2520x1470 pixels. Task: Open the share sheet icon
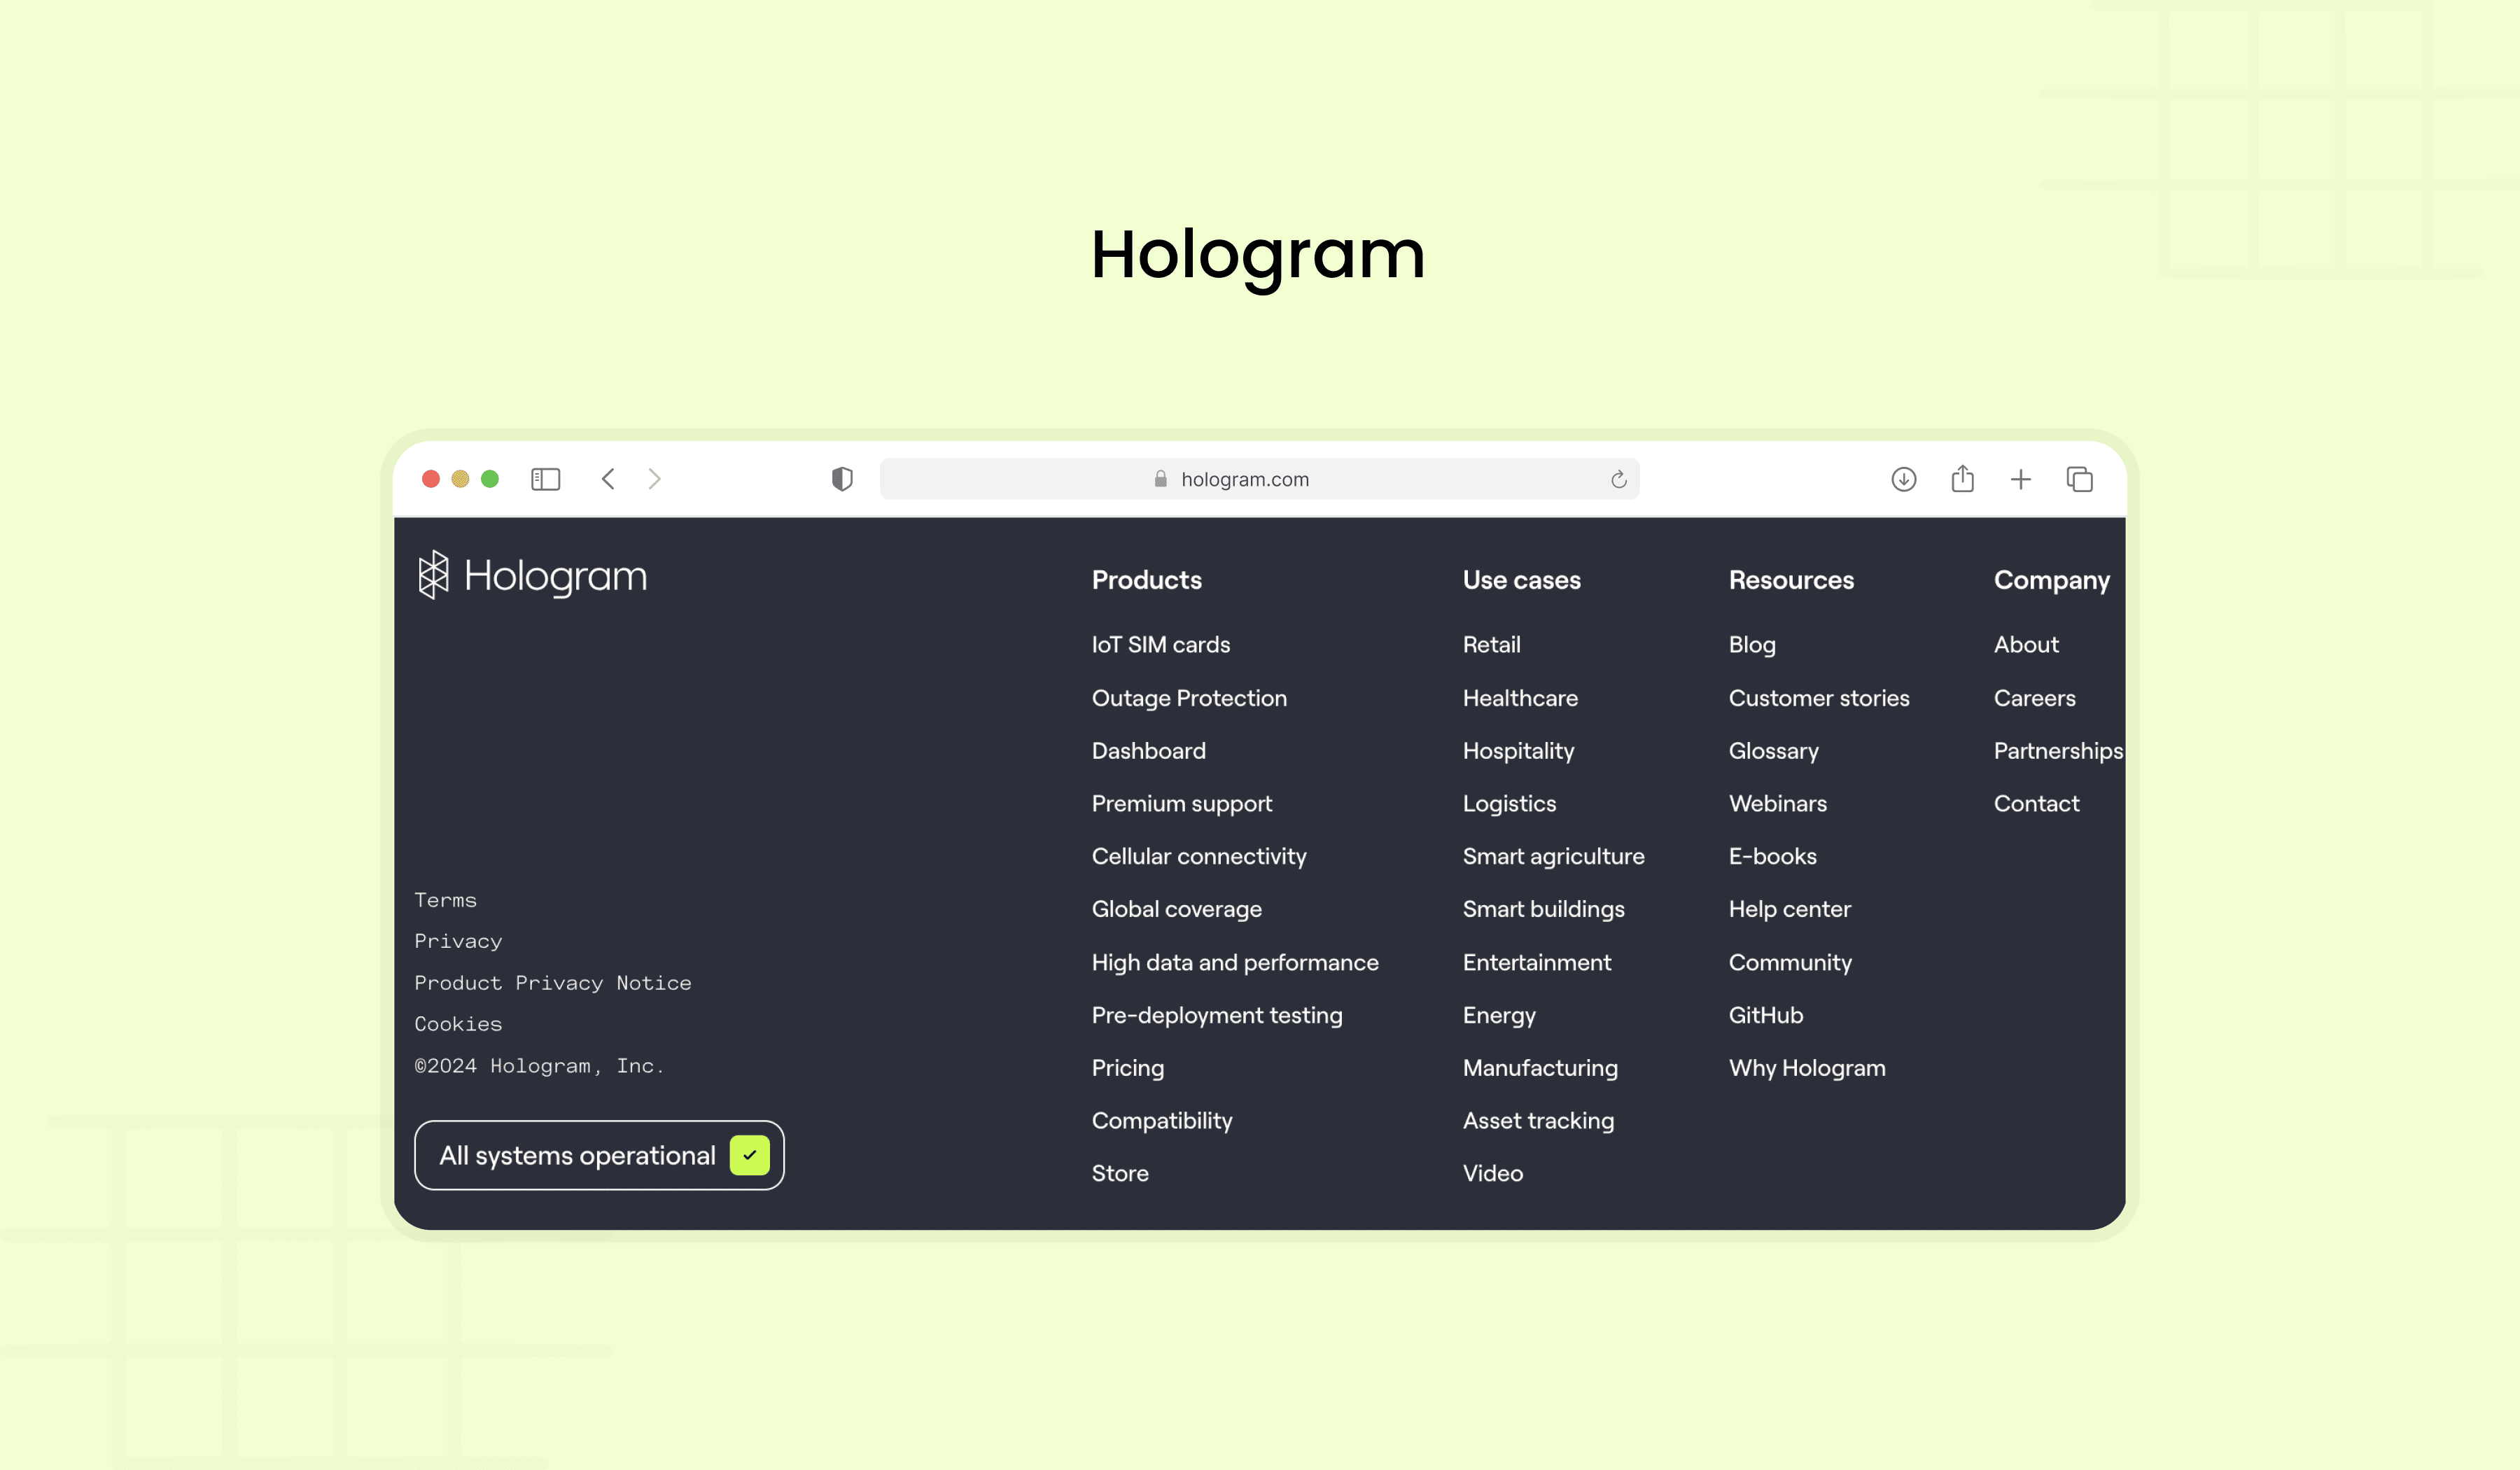coord(1963,479)
